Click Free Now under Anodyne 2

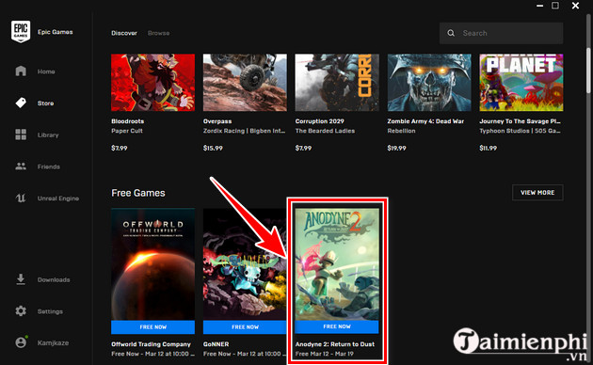tap(337, 326)
